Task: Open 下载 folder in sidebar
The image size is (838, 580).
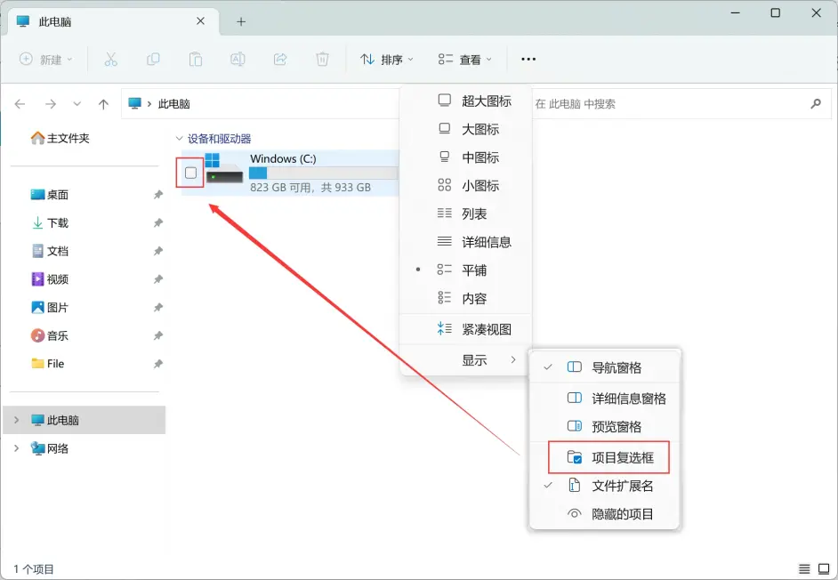Action: click(x=57, y=222)
